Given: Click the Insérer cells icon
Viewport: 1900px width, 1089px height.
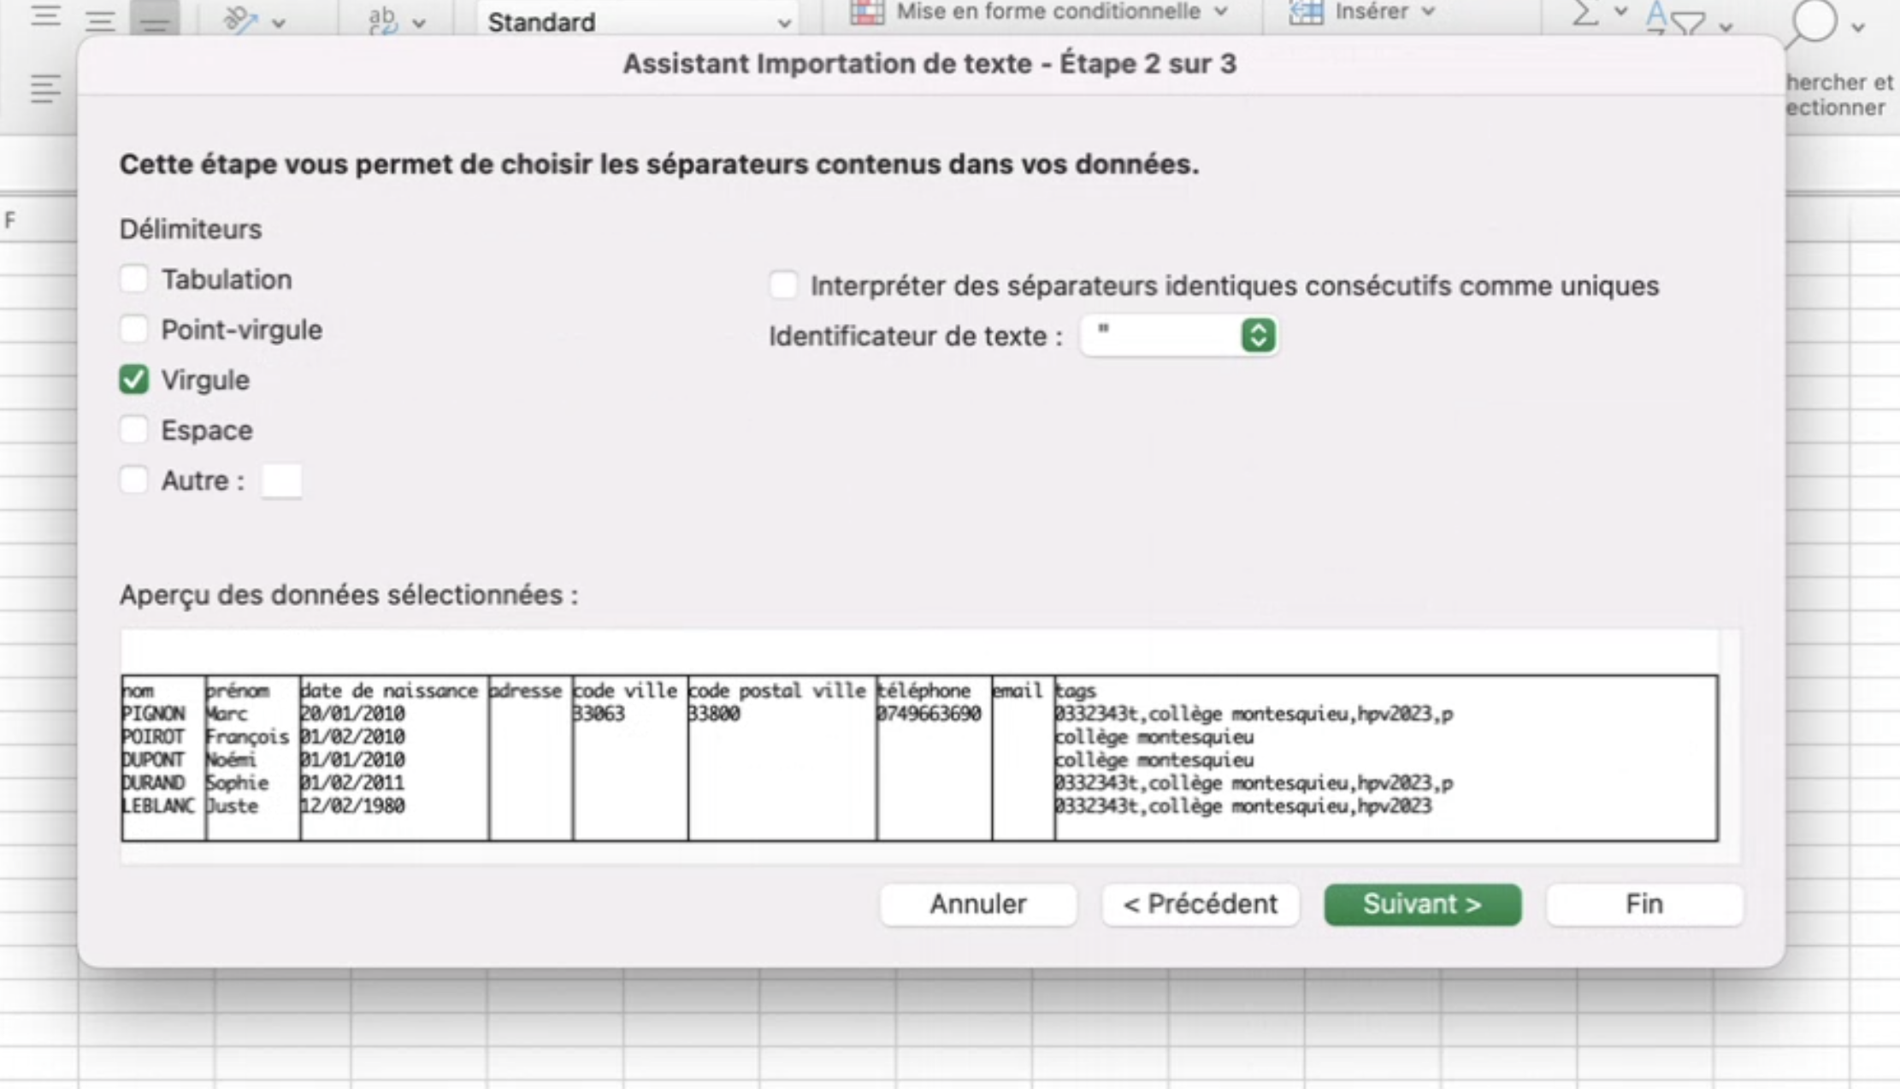Looking at the screenshot, I should tap(1306, 12).
